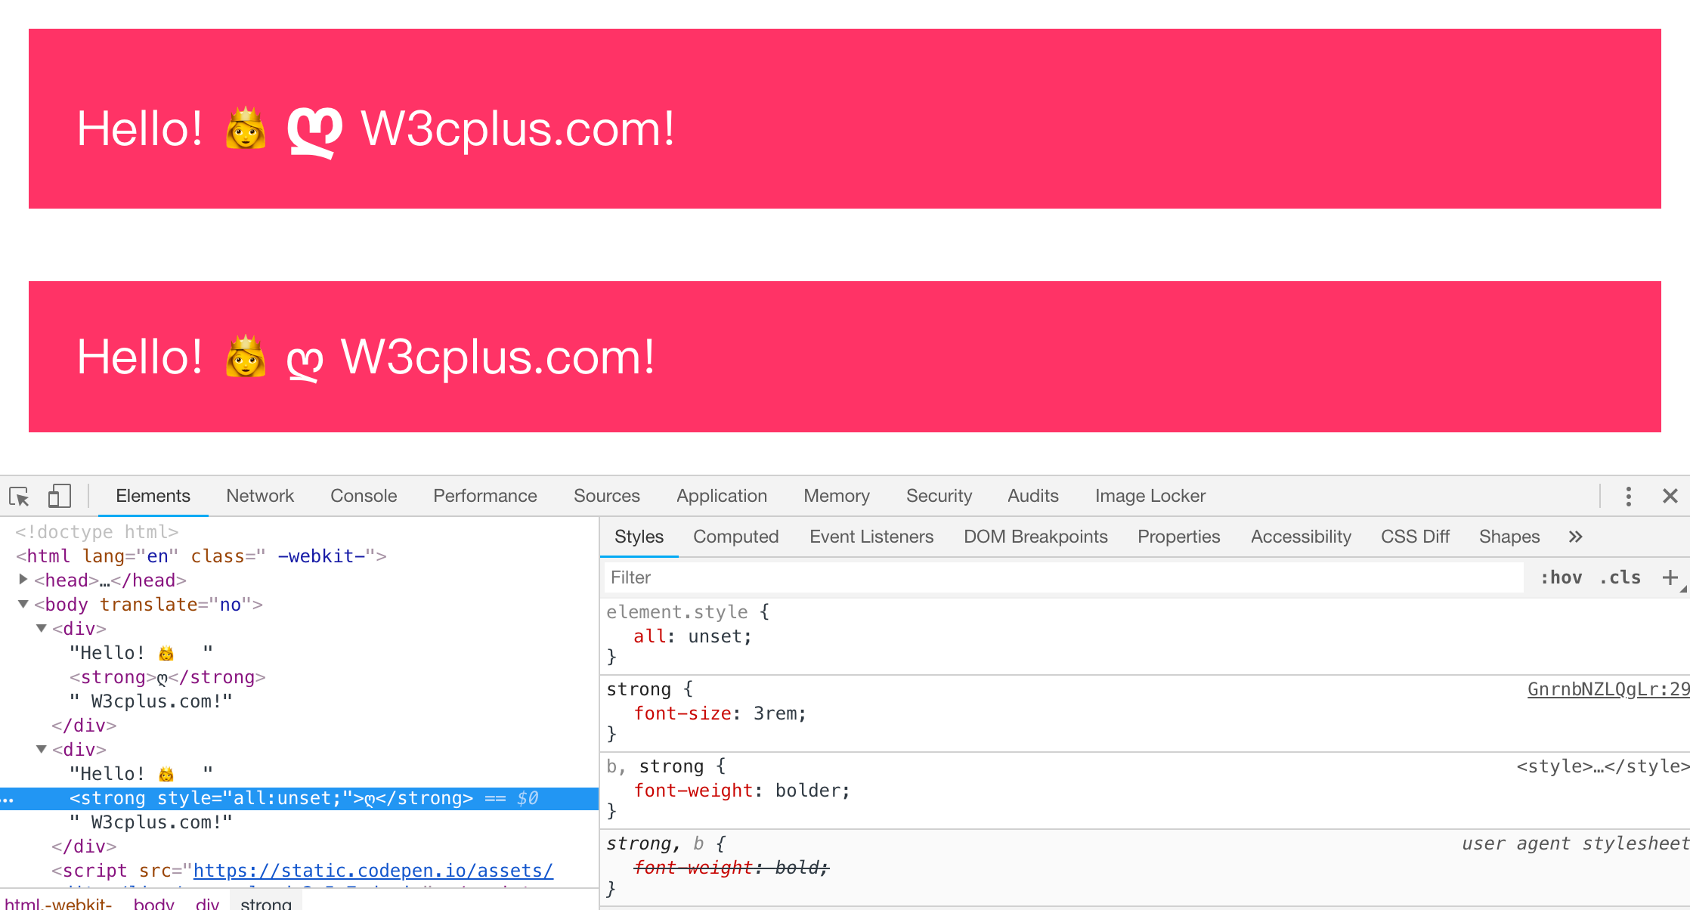Edit the font-weight: bolder declaration
Image resolution: width=1690 pixels, height=910 pixels.
[x=742, y=791]
